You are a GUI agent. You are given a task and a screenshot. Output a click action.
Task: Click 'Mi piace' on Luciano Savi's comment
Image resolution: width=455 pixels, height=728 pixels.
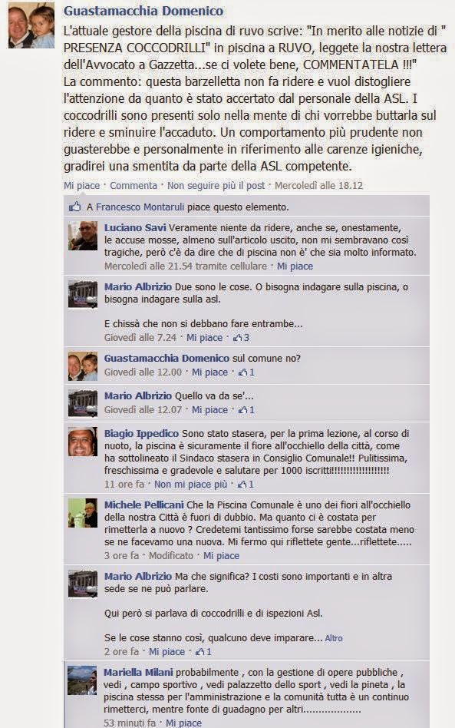point(295,266)
